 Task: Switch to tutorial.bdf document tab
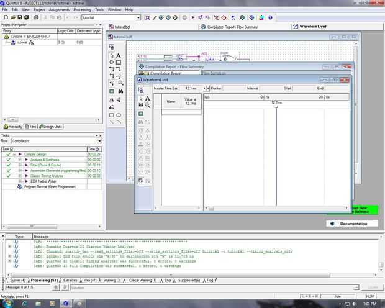[x=120, y=27]
